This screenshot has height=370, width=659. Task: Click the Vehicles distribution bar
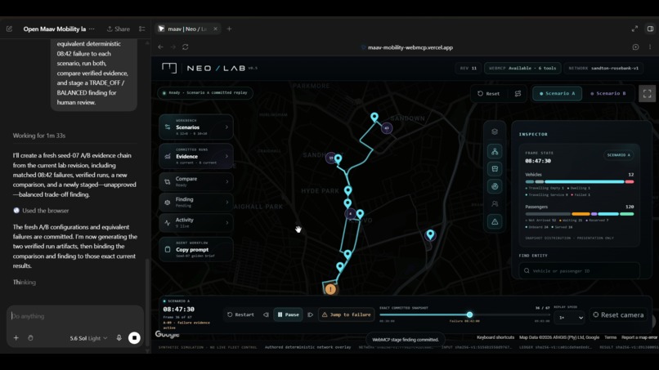point(579,182)
